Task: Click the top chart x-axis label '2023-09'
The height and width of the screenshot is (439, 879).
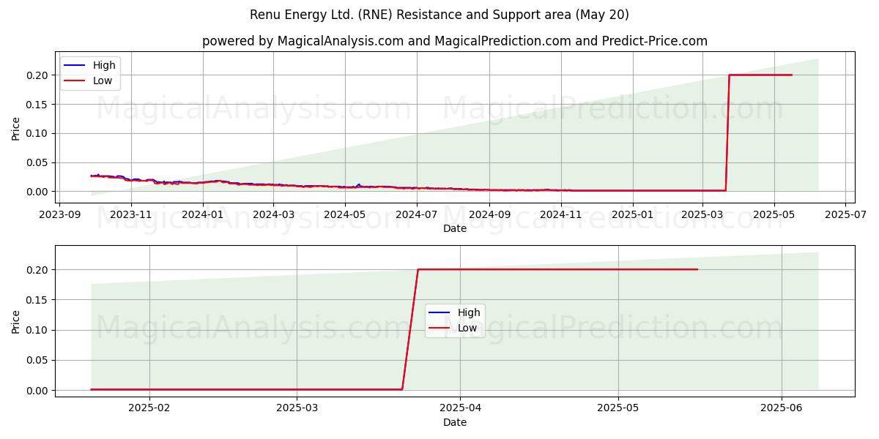Action: (x=59, y=214)
